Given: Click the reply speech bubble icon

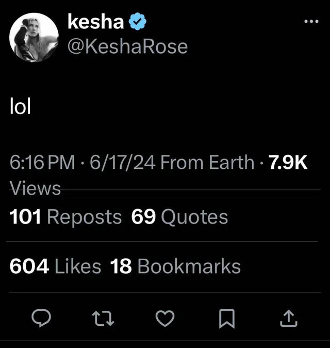Looking at the screenshot, I should pos(41,318).
